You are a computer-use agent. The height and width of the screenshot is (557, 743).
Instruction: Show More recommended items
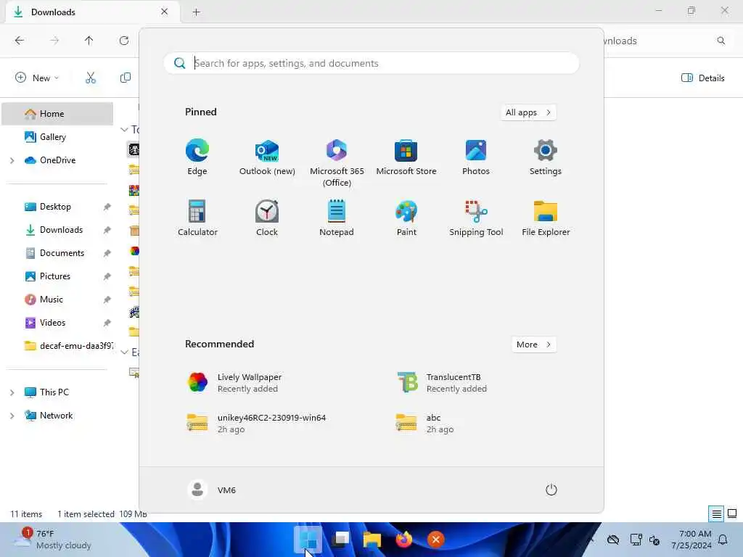click(x=534, y=344)
